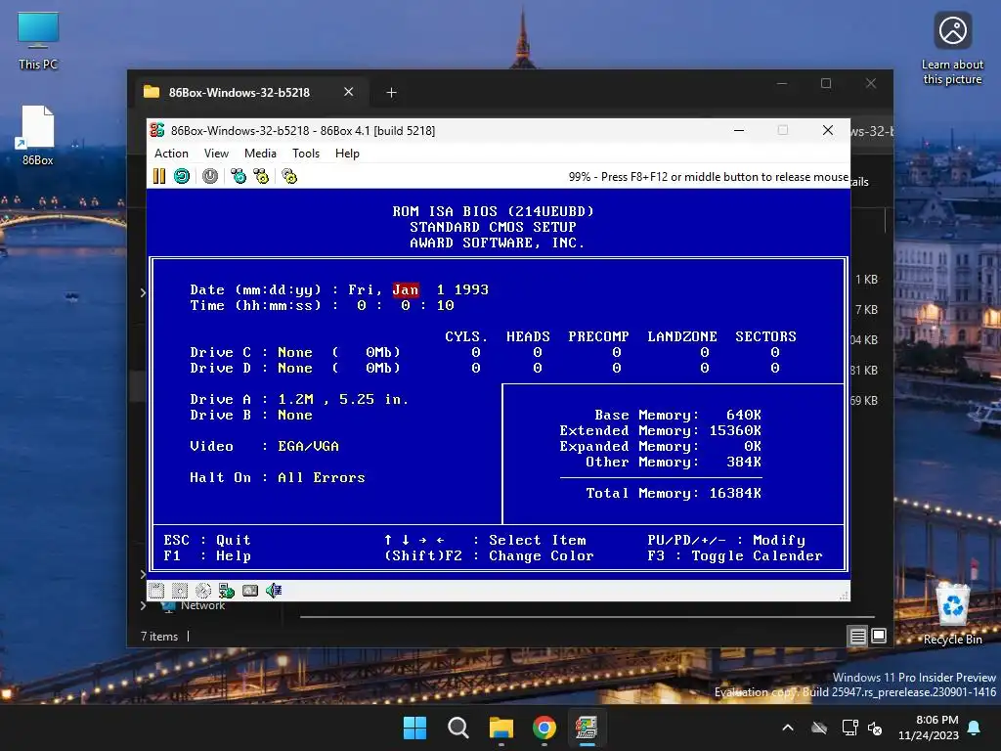The image size is (1001, 751).
Task: Open the View menu
Action: (216, 154)
